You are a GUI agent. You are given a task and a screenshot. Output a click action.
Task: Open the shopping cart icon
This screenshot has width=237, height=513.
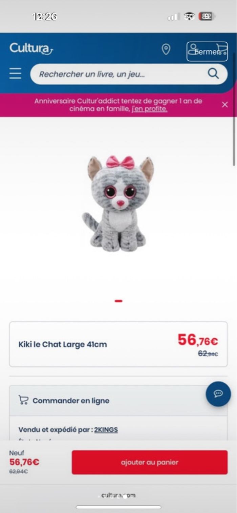tap(221, 50)
